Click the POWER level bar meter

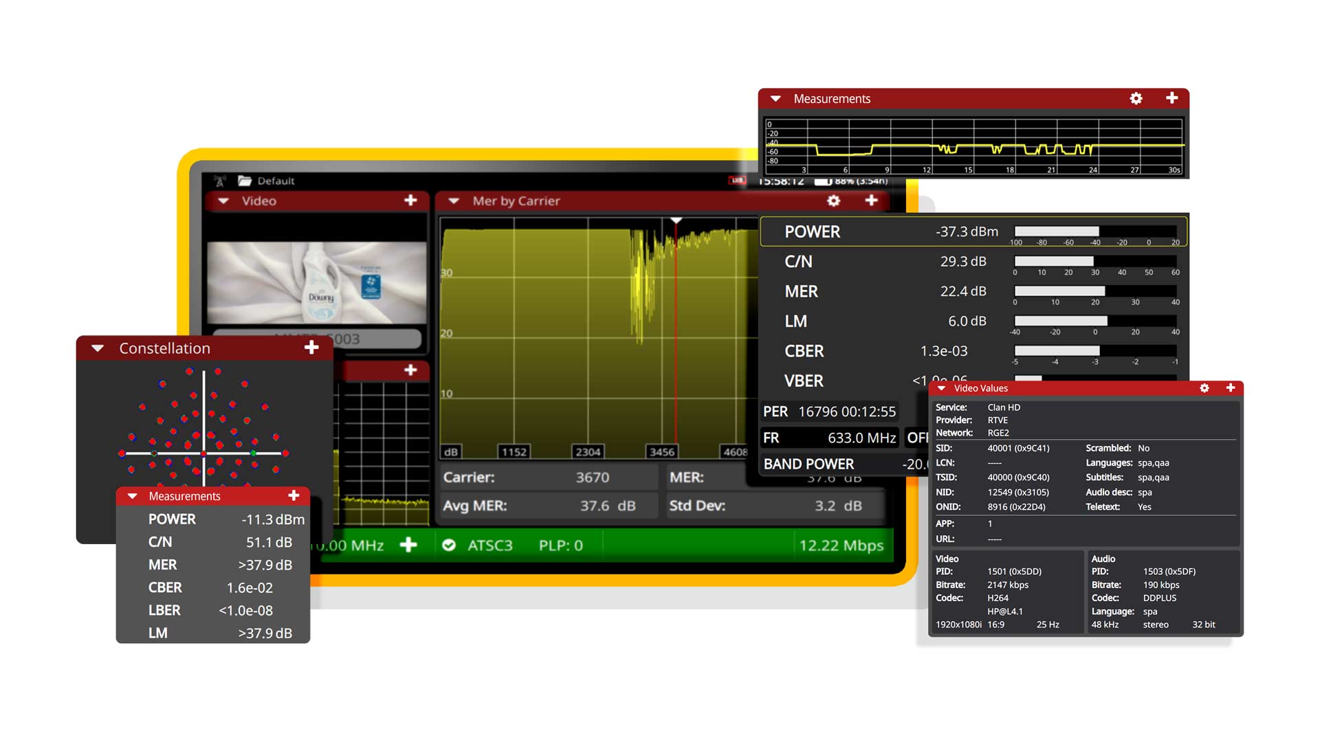pos(1095,232)
